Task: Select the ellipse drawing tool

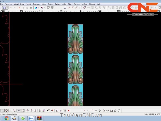Action: (x=107, y=111)
